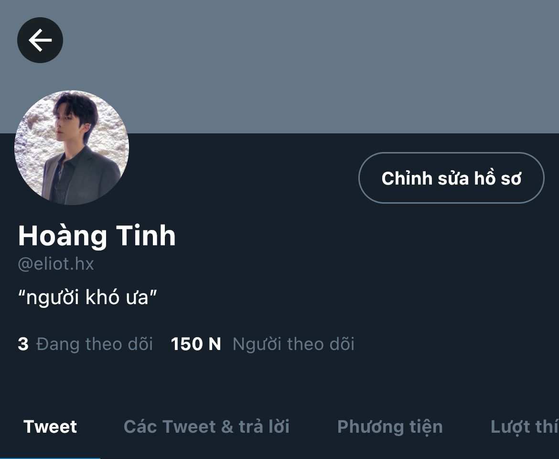Click the 150 N follower count
Image resolution: width=559 pixels, height=459 pixels.
pyautogui.click(x=196, y=344)
